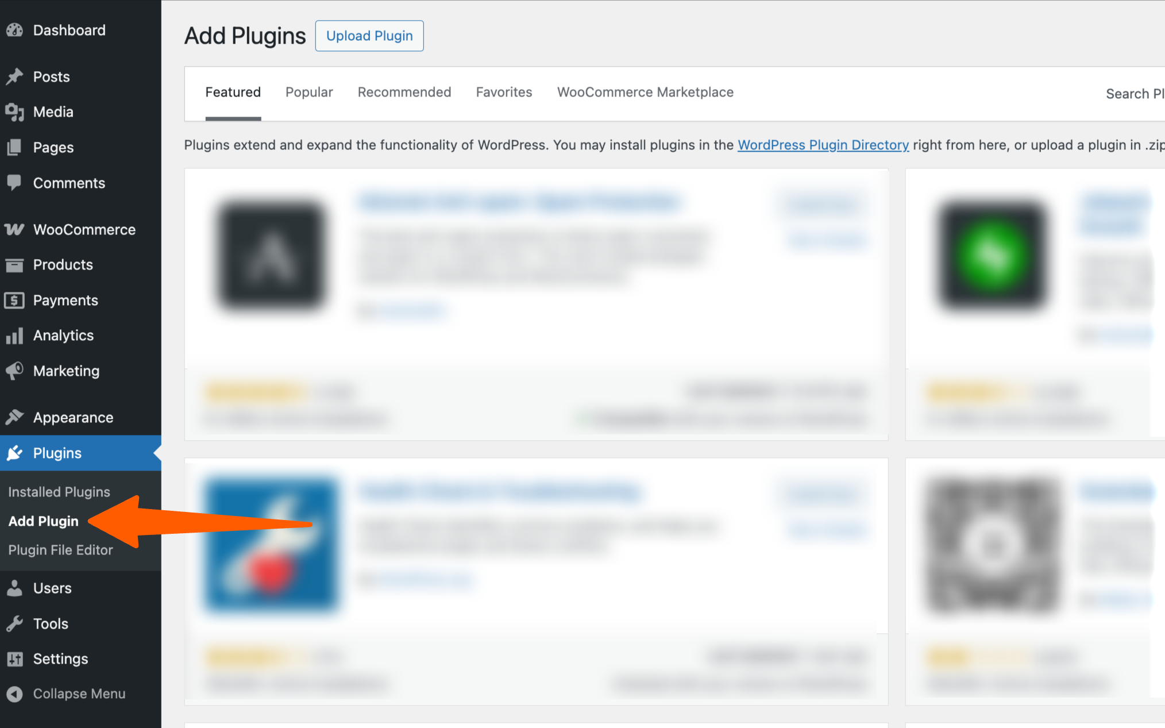Click the dark 'A' plugin thumbnail
The height and width of the screenshot is (728, 1165).
271,256
